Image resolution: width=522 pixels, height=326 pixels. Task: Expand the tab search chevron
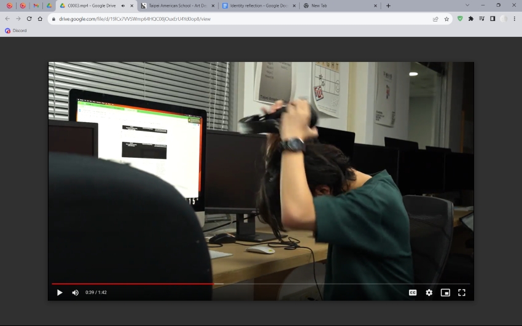click(x=467, y=6)
